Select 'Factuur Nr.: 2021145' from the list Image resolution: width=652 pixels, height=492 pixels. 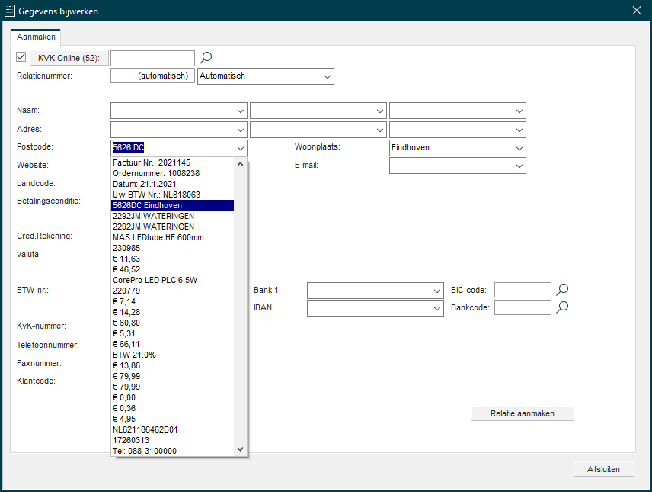[173, 162]
